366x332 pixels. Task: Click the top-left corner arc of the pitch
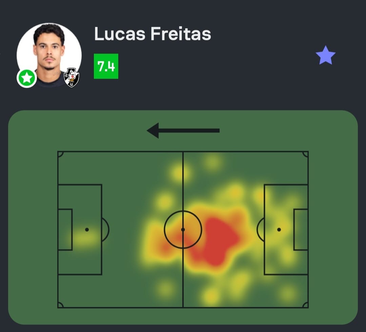click(x=60, y=154)
